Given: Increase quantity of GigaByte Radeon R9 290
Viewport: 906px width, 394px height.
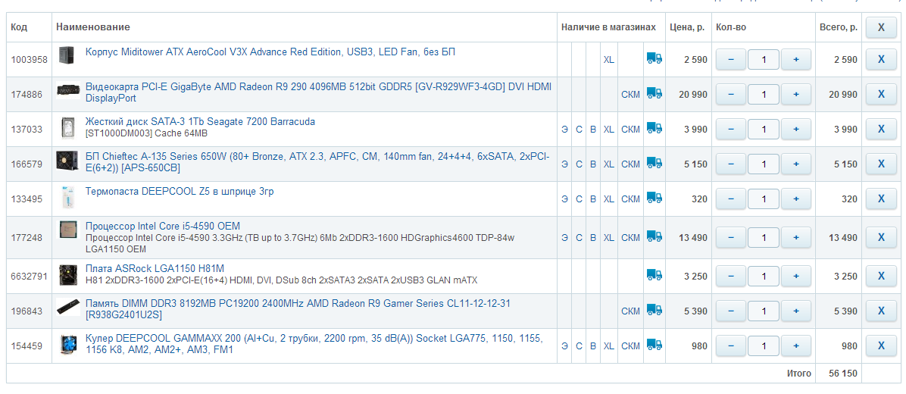Looking at the screenshot, I should [796, 94].
